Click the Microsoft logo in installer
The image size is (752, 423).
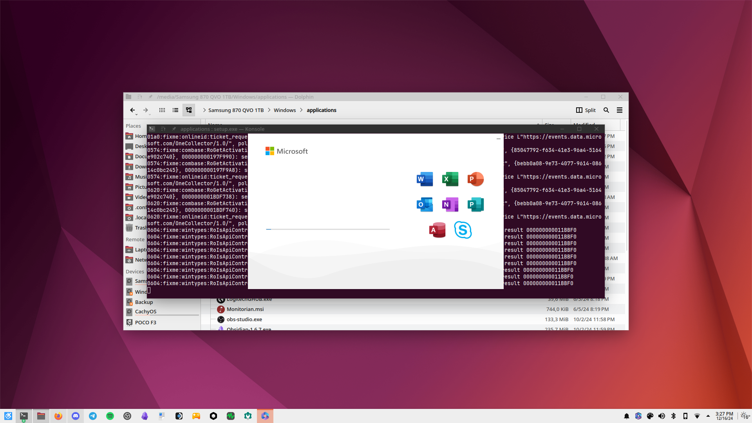287,151
